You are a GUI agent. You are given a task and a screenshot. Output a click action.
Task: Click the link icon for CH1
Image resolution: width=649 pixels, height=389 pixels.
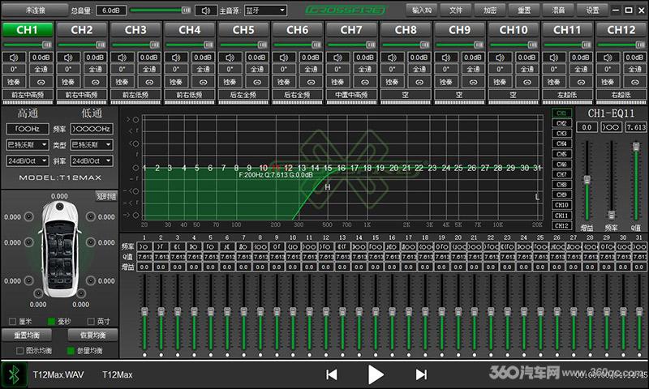point(41,82)
